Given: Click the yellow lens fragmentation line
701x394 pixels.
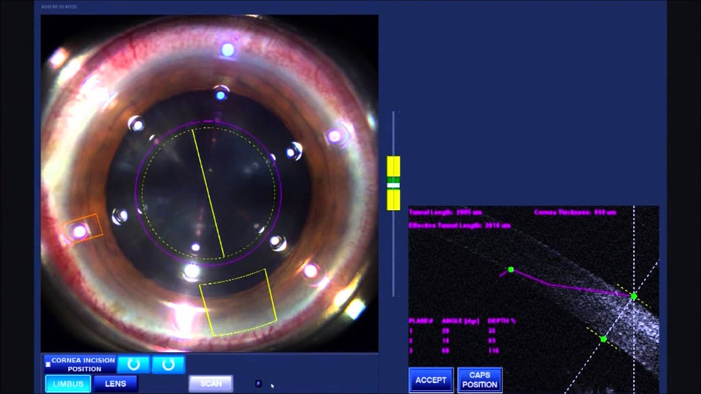Looking at the screenshot, I should click(208, 193).
